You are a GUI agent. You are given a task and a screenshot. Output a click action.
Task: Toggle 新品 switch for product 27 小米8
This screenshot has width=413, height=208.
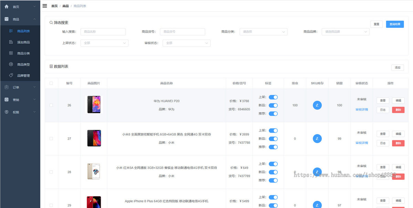(273, 139)
